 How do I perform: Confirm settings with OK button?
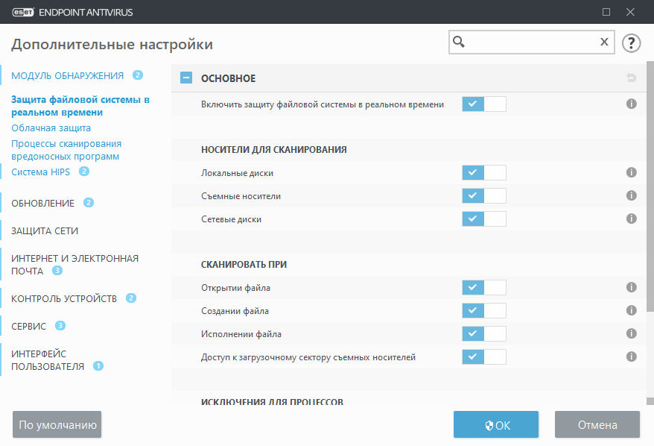[496, 424]
